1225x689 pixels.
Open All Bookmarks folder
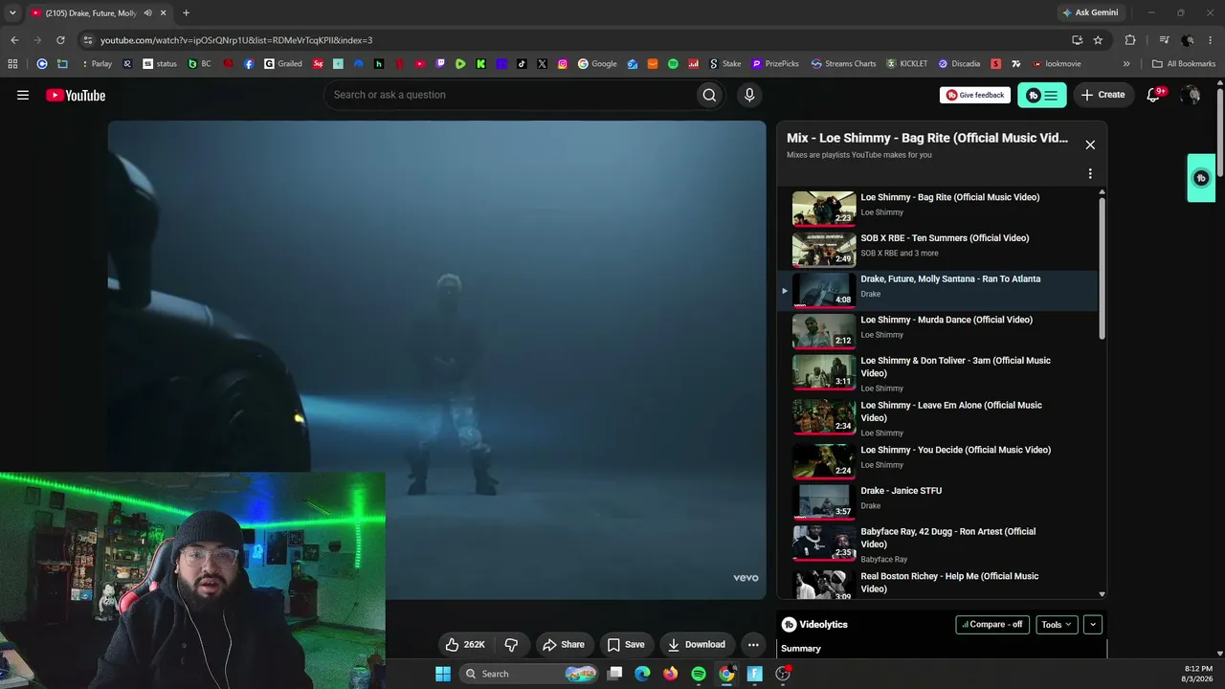1184,64
